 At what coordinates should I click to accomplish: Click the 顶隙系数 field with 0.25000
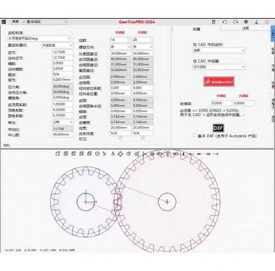[x=63, y=109]
